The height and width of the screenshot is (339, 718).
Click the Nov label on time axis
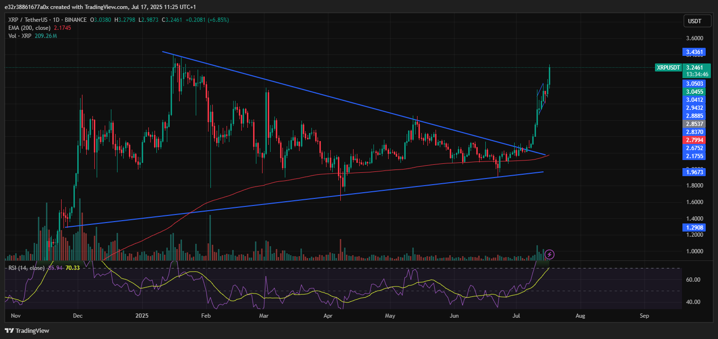pyautogui.click(x=16, y=315)
